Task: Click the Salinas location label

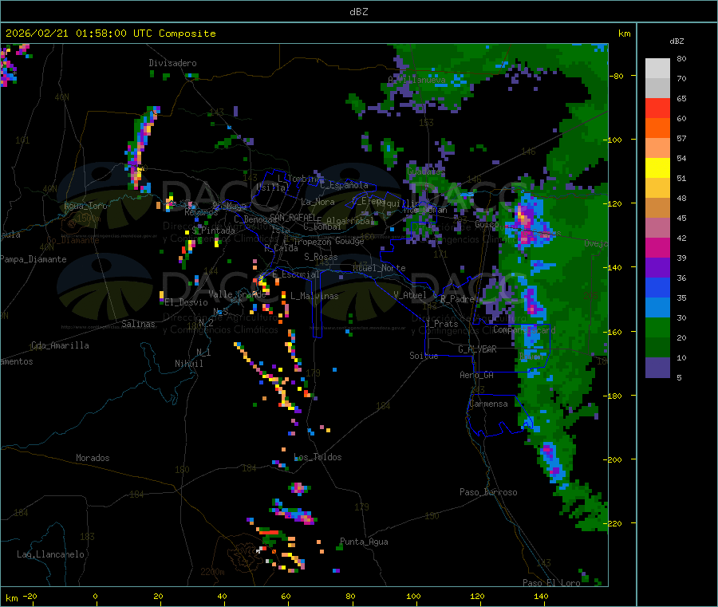Action: pos(138,324)
